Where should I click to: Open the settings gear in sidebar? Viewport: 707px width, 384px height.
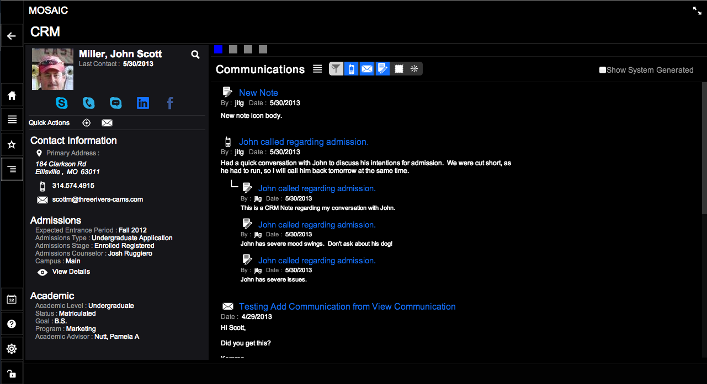[12, 349]
